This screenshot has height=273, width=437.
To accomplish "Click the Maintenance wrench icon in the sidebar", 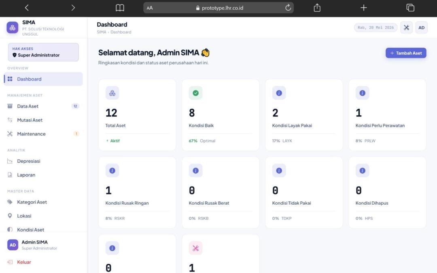I will pyautogui.click(x=10, y=134).
